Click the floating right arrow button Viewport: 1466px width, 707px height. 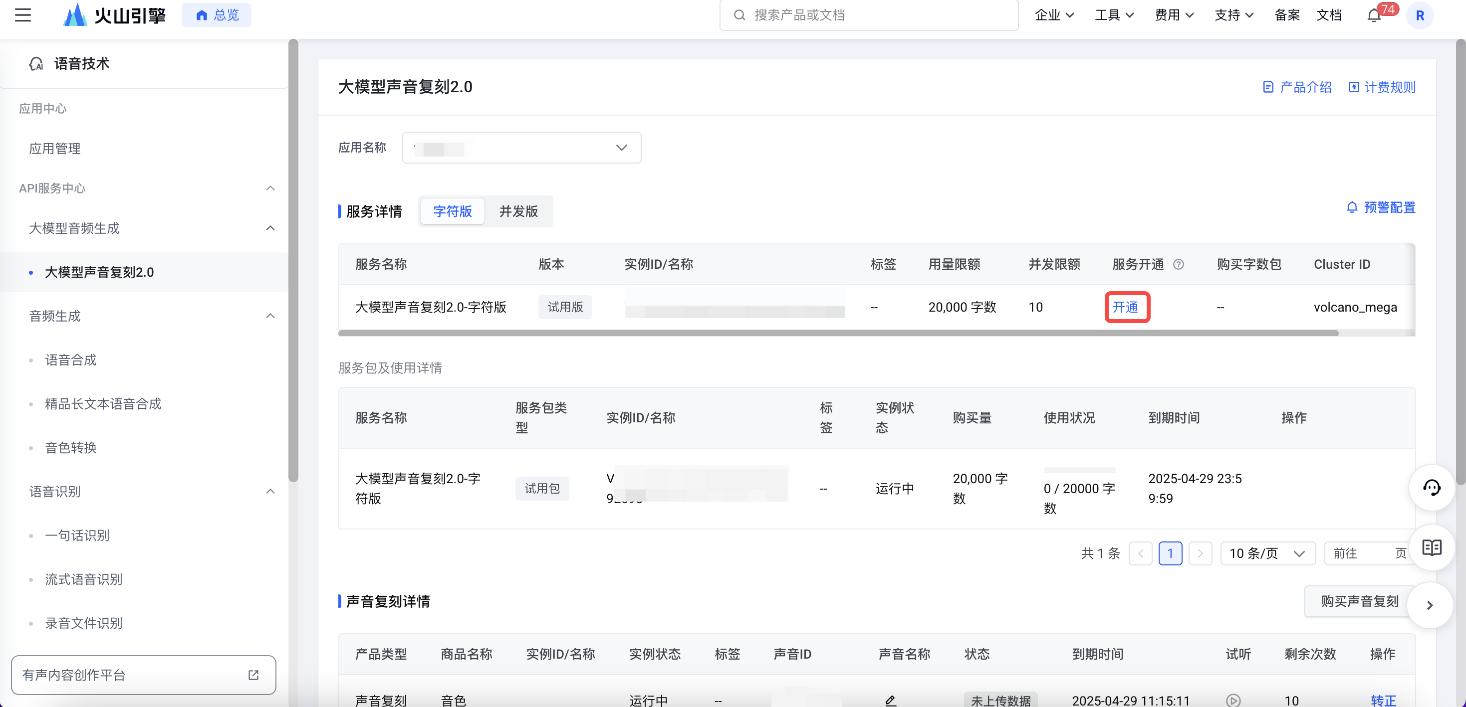pyautogui.click(x=1430, y=605)
